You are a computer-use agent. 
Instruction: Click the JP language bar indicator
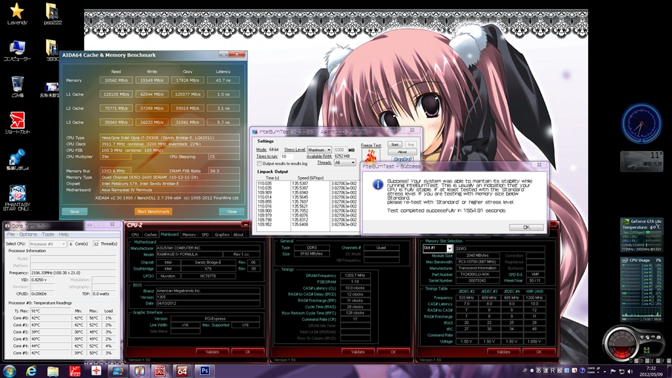(x=524, y=370)
